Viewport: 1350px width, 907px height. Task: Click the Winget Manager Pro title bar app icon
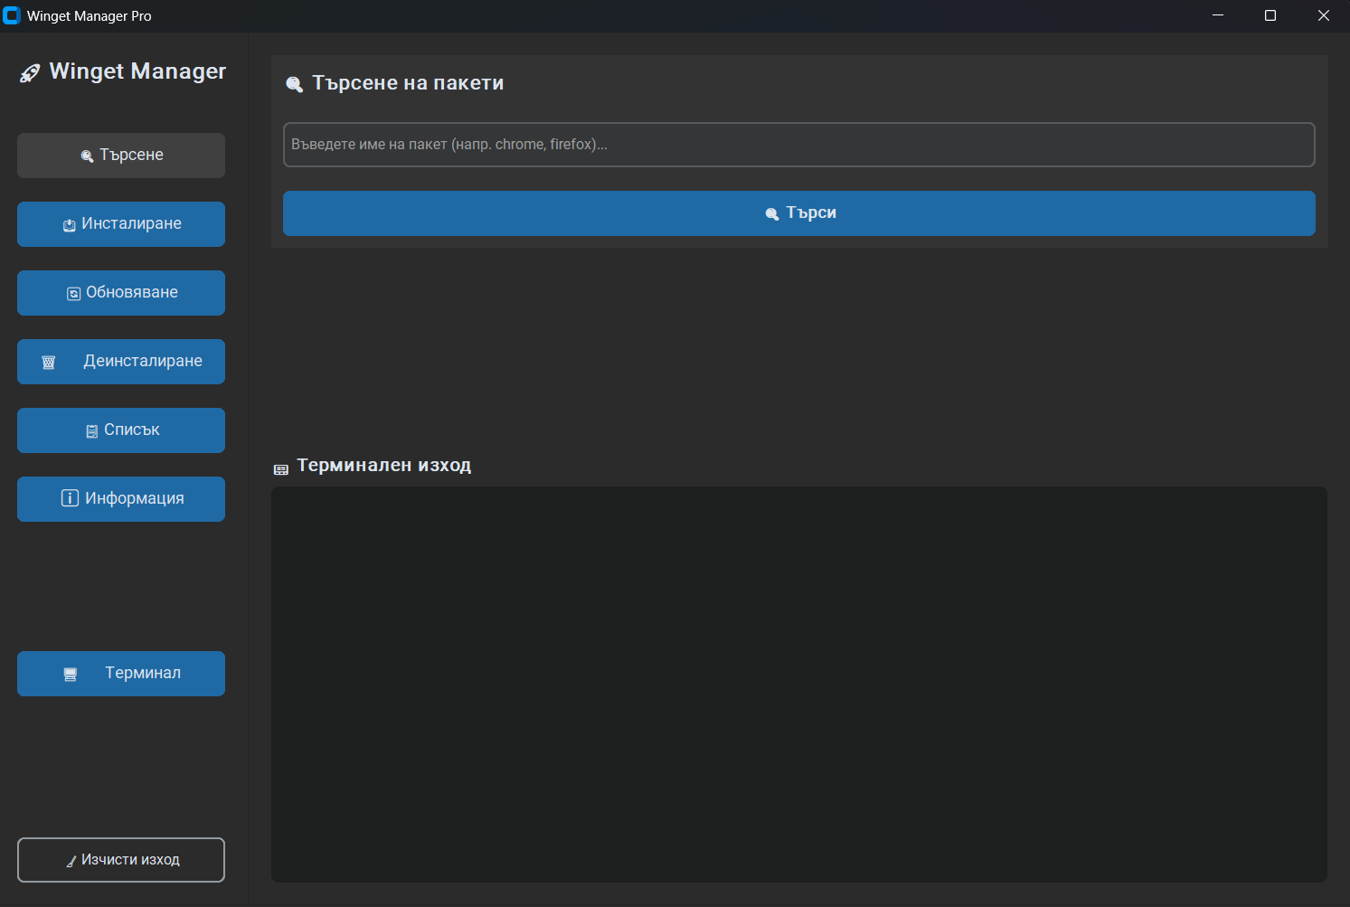12,15
